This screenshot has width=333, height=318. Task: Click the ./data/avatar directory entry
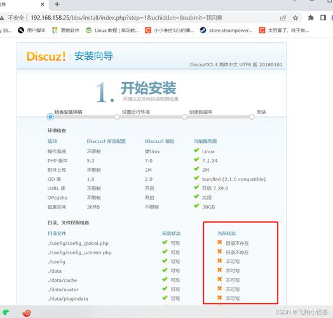[x=63, y=289]
